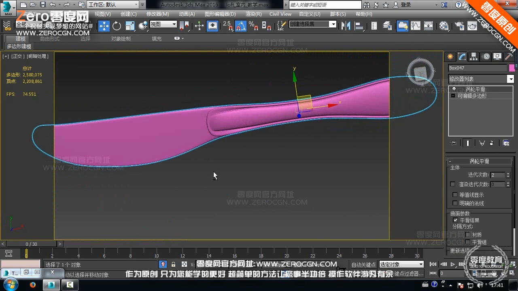Click Make Unique icon under modifier stack
Viewport: 518px width, 291px height.
(482, 143)
